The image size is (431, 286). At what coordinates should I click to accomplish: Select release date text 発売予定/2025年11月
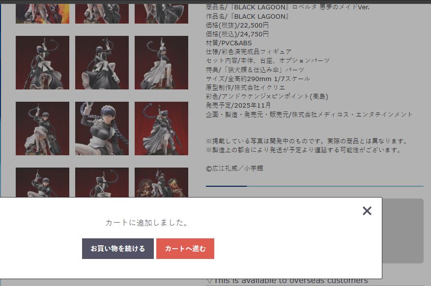pos(238,105)
